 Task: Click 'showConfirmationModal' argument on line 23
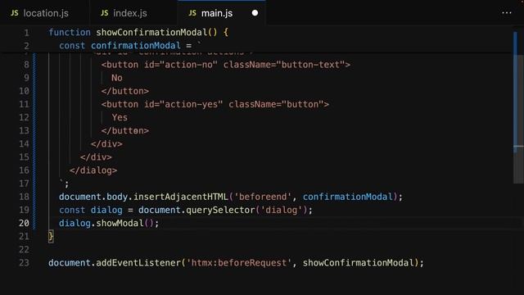click(359, 263)
